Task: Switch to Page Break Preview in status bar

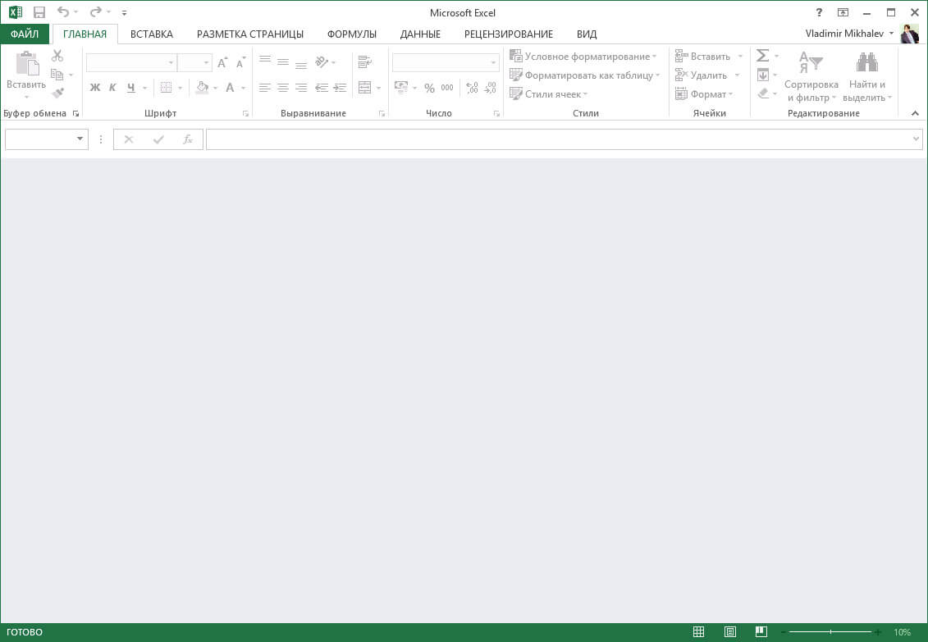Action: pos(761,632)
